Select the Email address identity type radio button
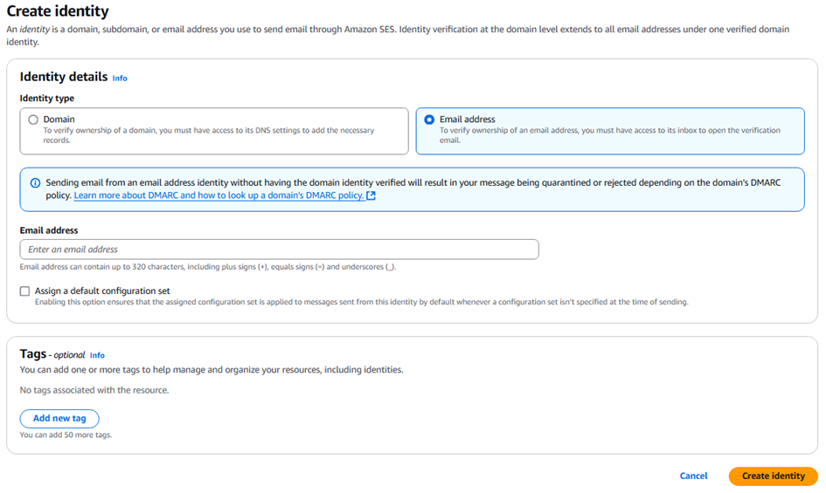Image resolution: width=826 pixels, height=493 pixels. tap(429, 120)
